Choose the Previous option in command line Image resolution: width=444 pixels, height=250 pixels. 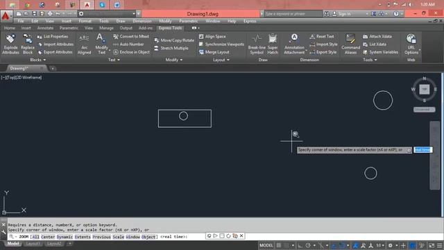(101, 237)
